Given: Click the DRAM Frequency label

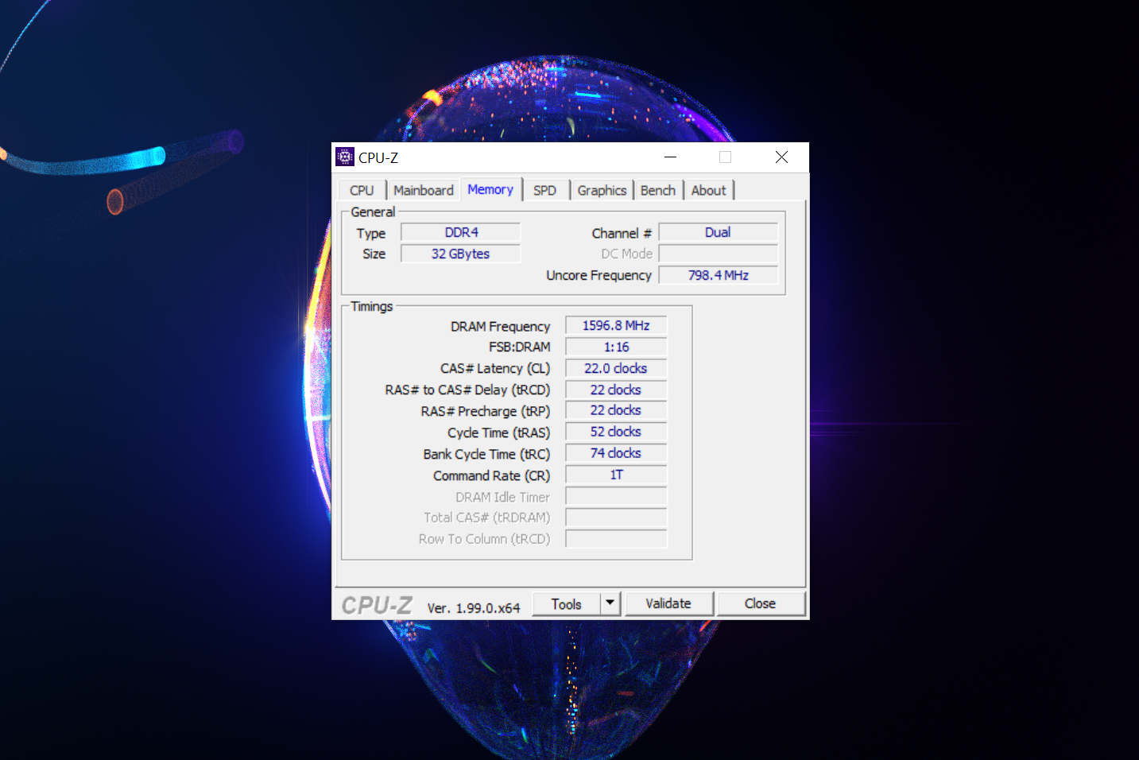Looking at the screenshot, I should pos(500,327).
